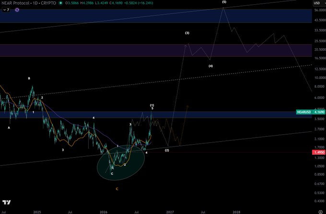The image size is (326, 214).
Task: Click the green market status dot
Action: click(x=60, y=3)
